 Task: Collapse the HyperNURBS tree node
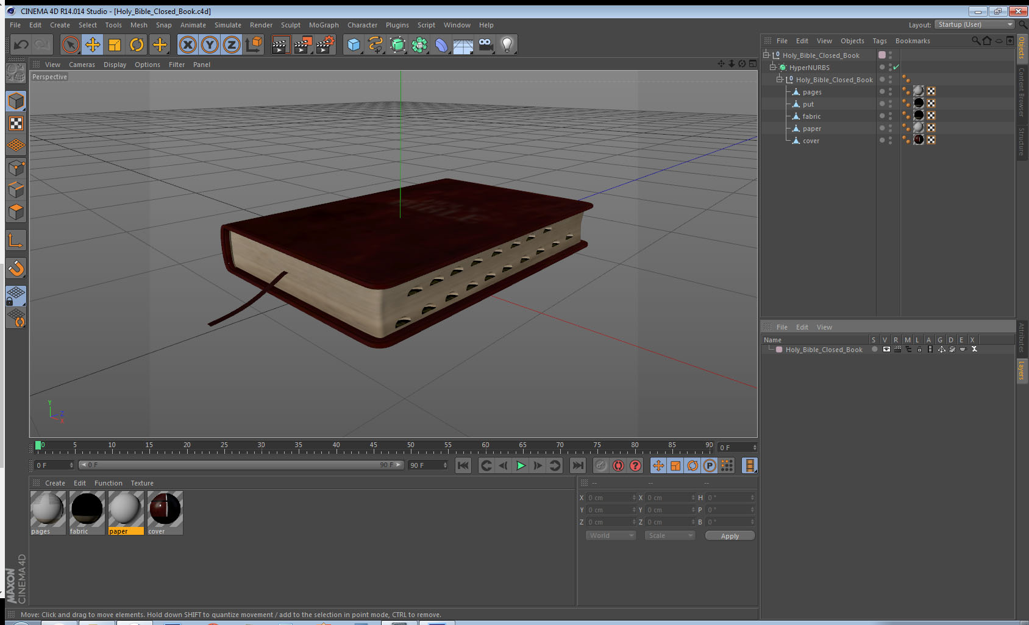772,67
